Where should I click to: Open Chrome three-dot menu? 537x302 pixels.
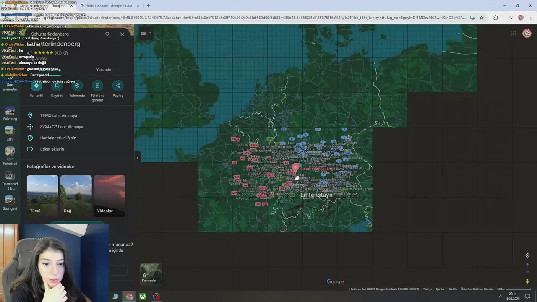point(531,18)
